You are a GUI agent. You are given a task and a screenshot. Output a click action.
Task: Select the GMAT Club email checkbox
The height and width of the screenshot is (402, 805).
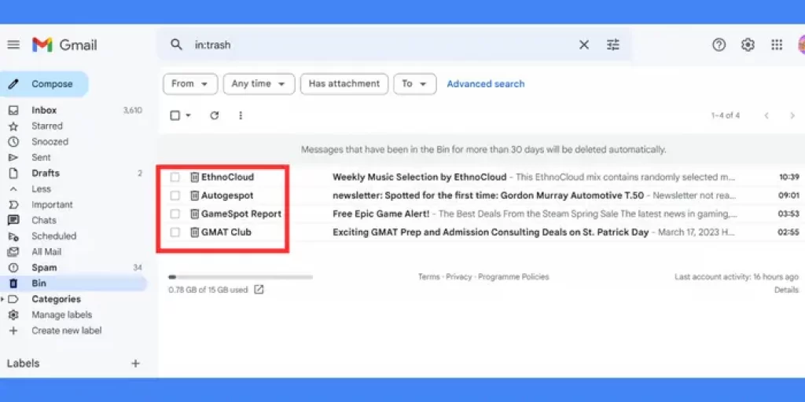coord(175,232)
